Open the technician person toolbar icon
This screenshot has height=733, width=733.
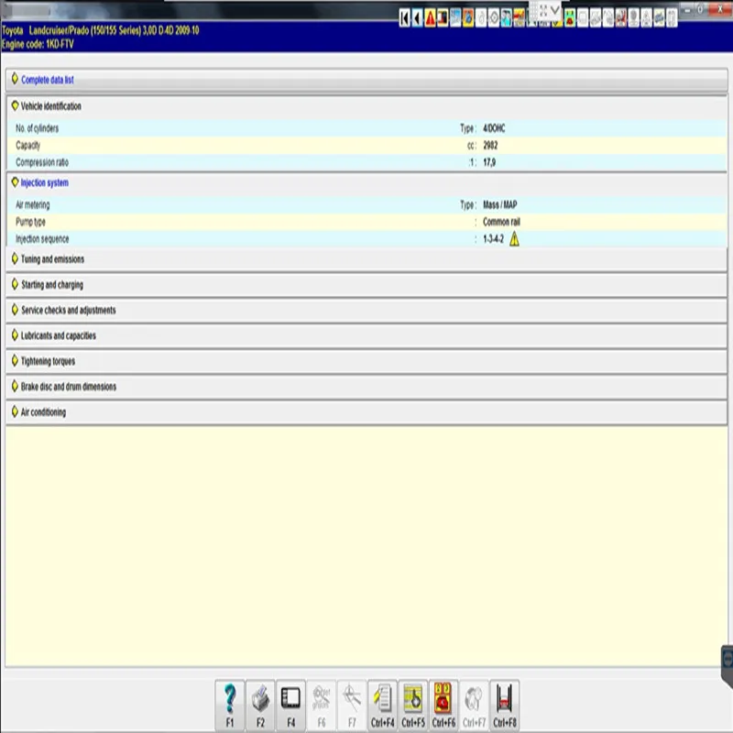coord(507,17)
